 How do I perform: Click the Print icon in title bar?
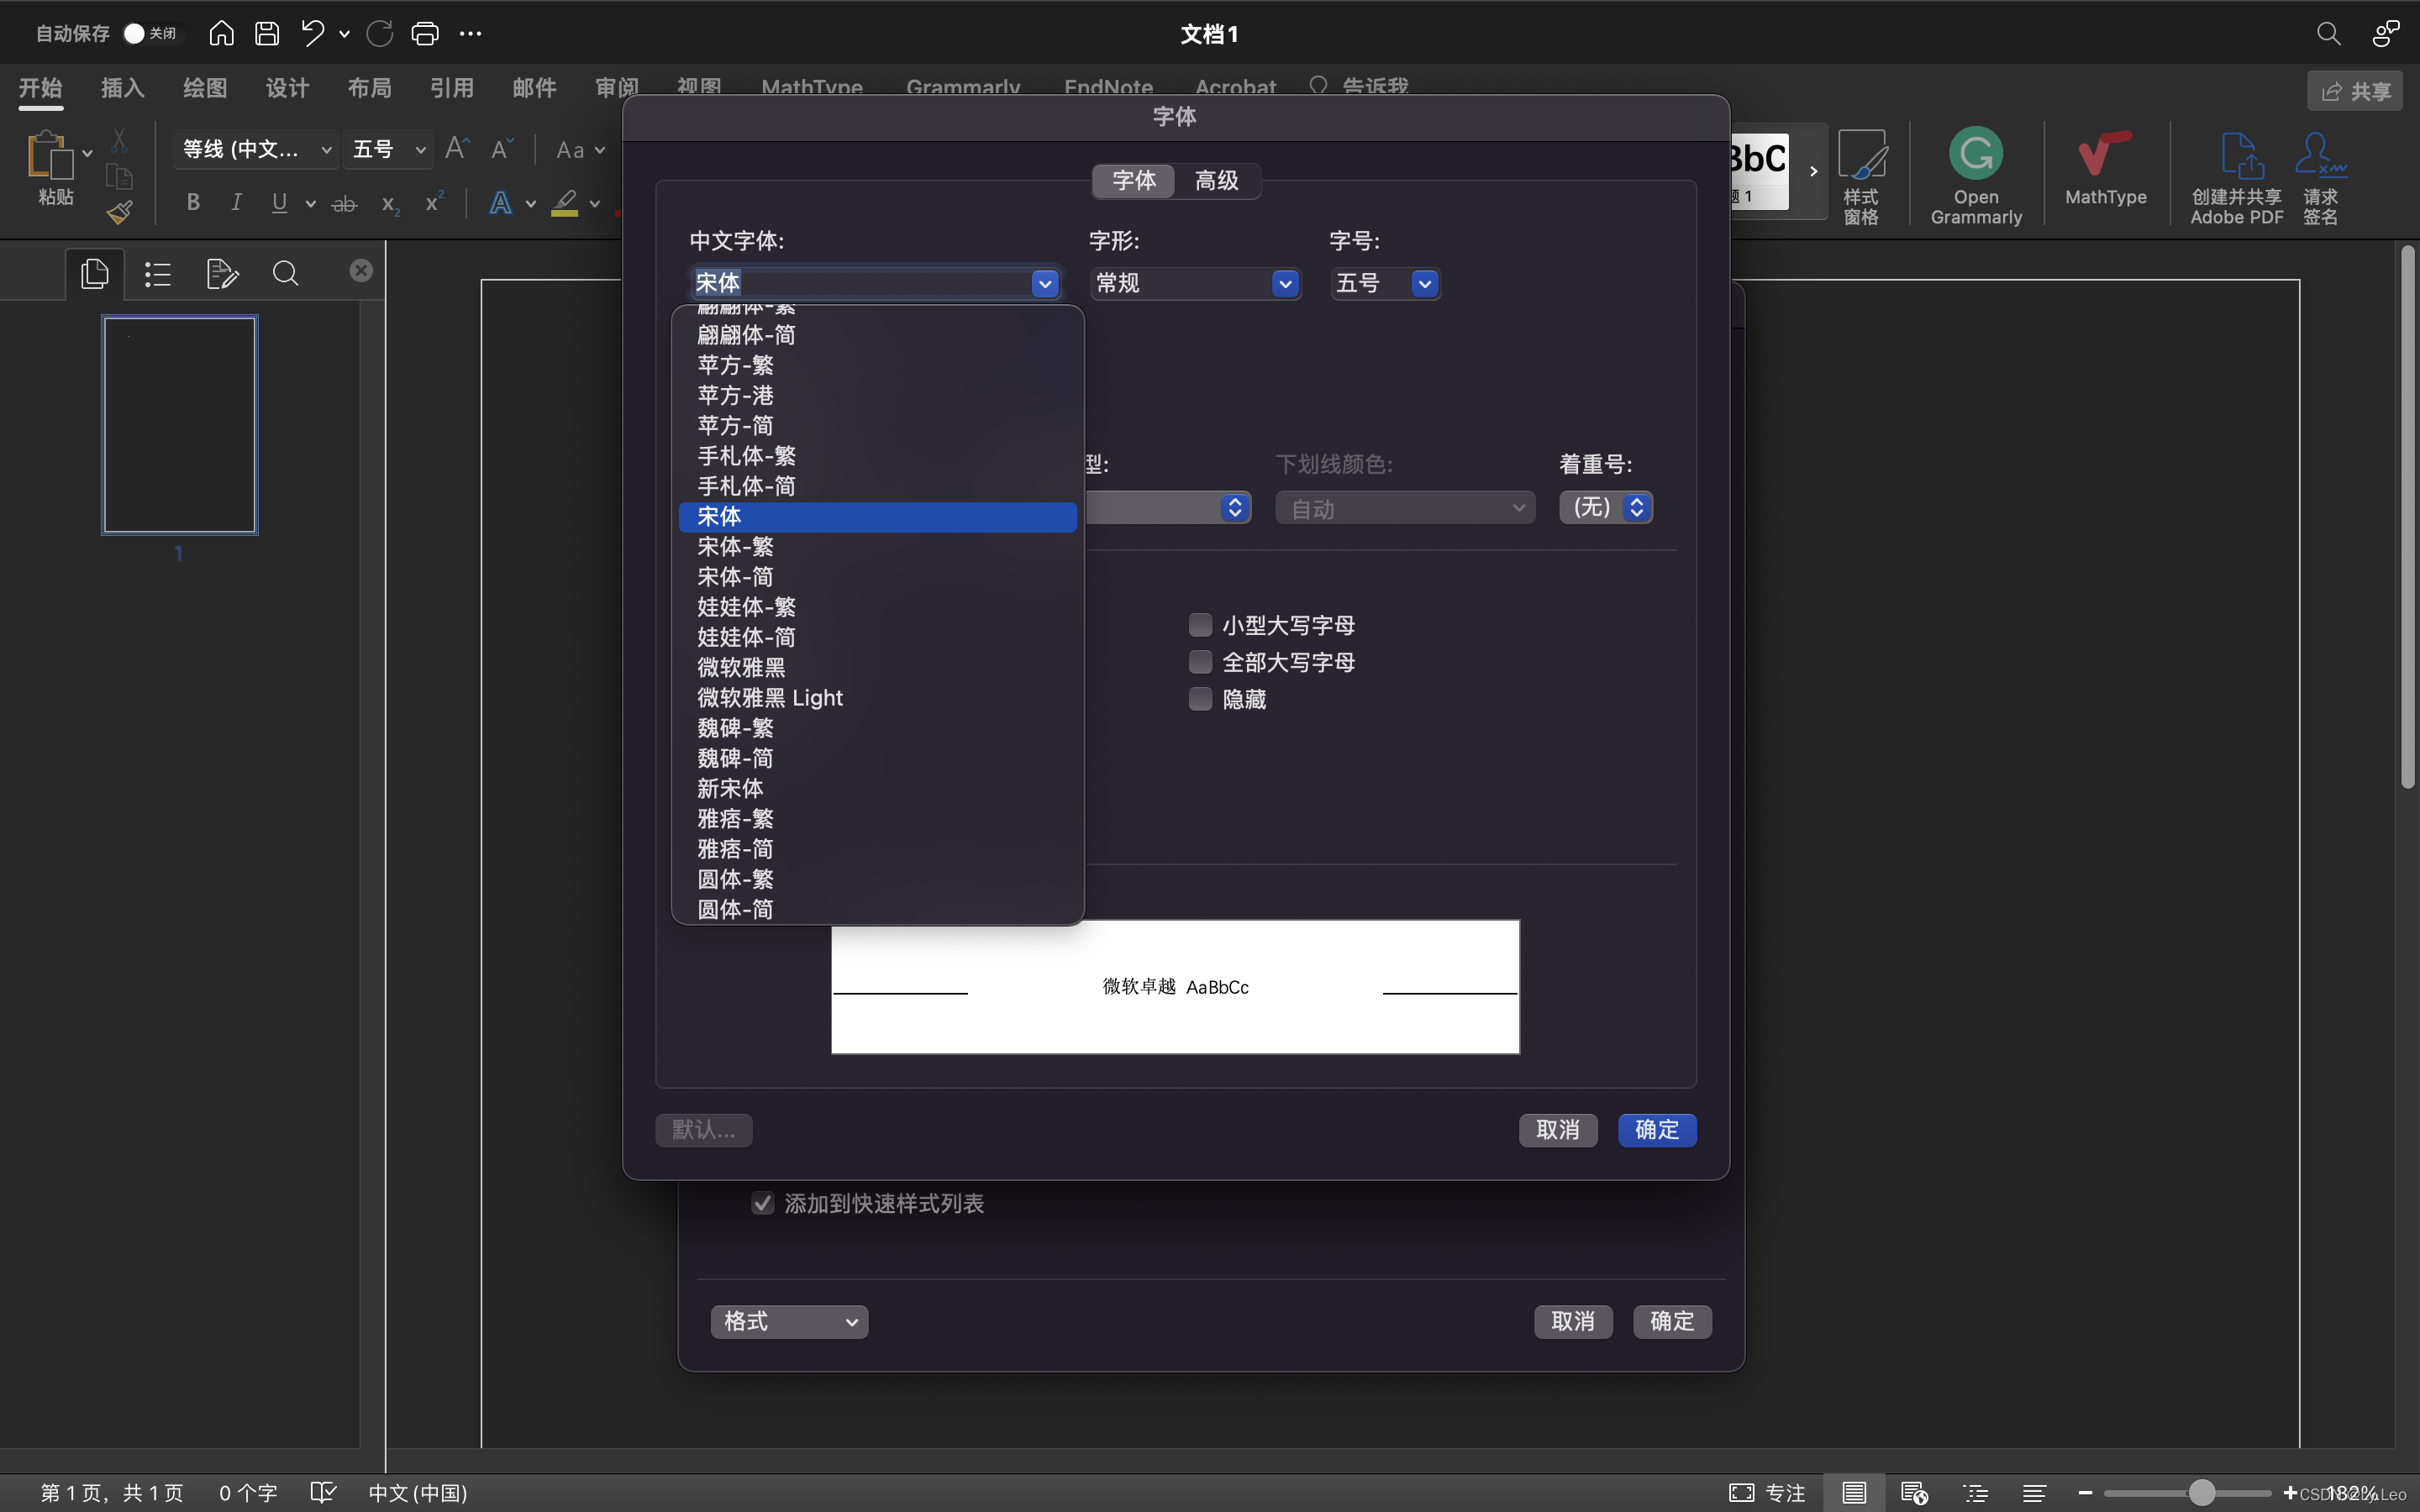425,33
